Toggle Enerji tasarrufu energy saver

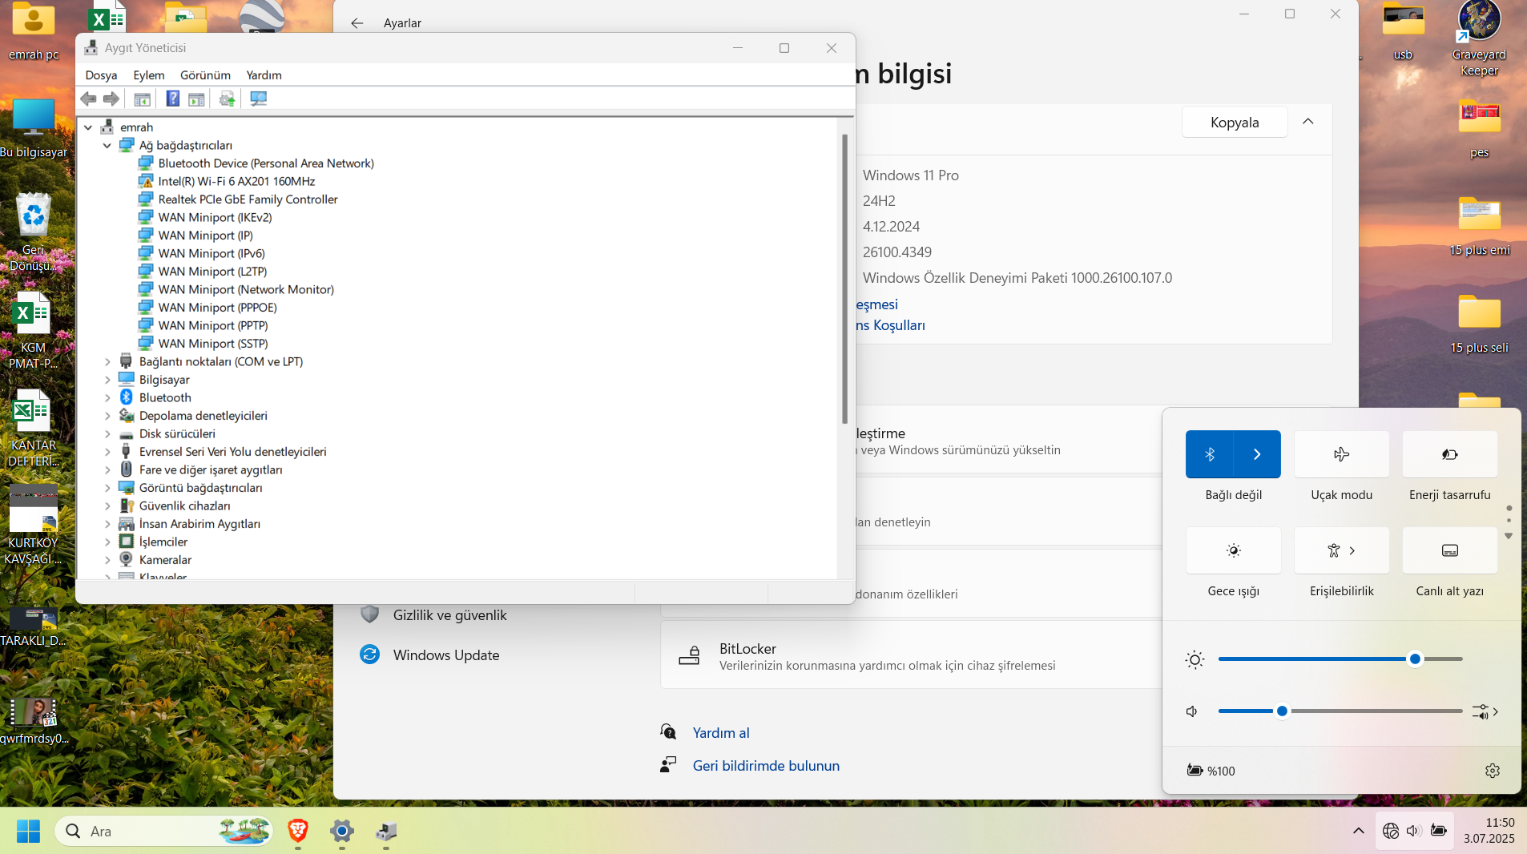click(x=1449, y=454)
